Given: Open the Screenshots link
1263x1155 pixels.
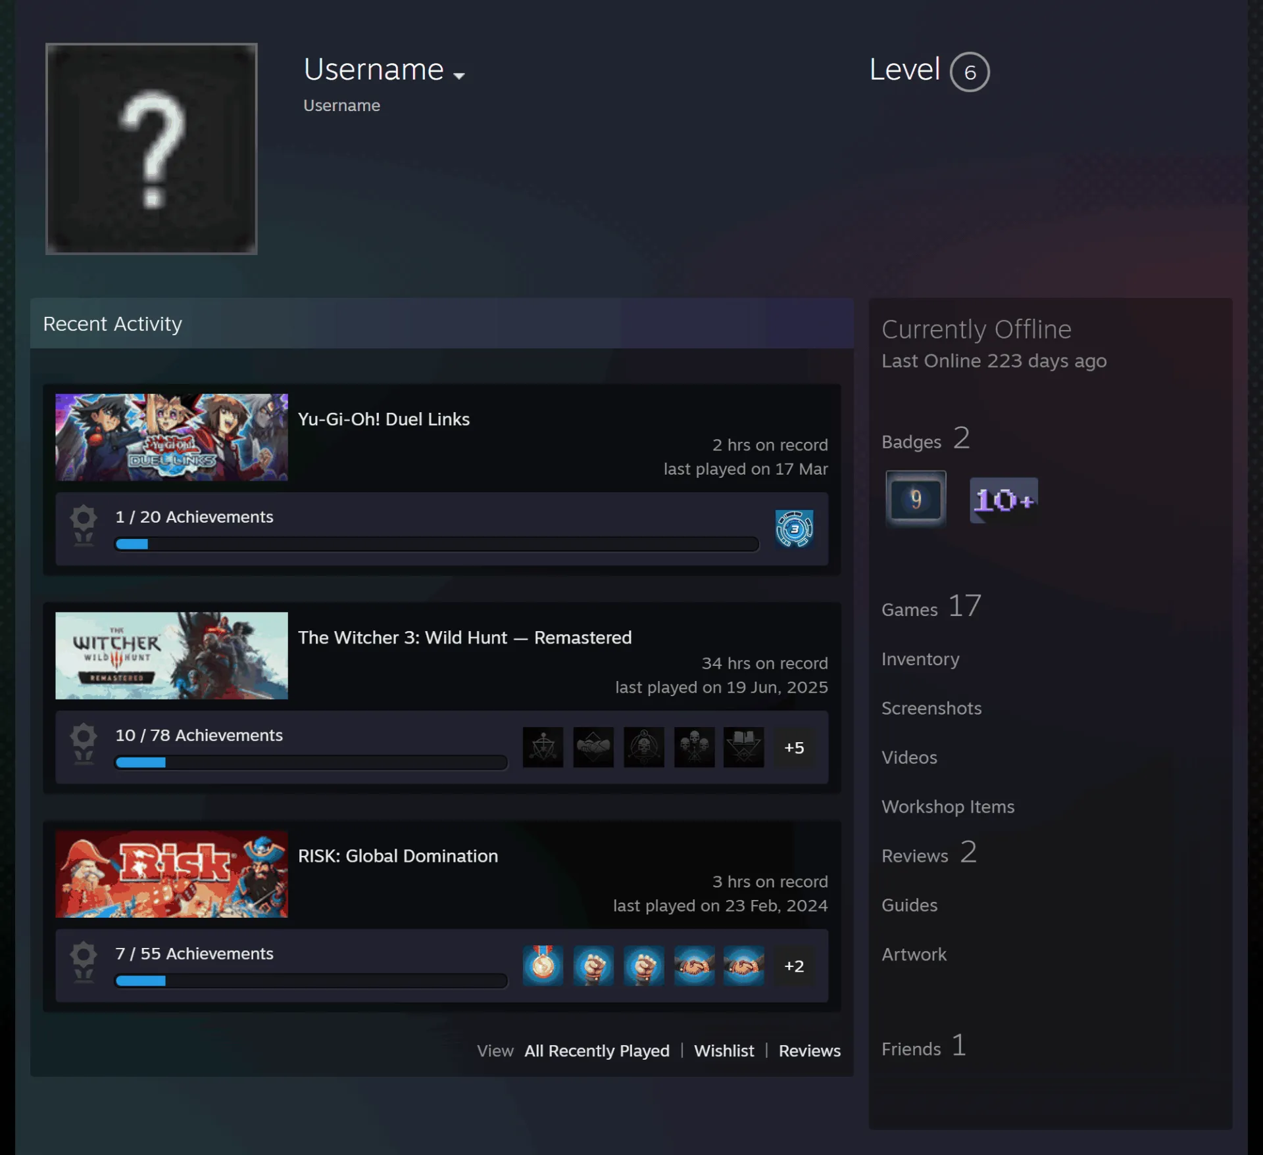Looking at the screenshot, I should pyautogui.click(x=931, y=708).
